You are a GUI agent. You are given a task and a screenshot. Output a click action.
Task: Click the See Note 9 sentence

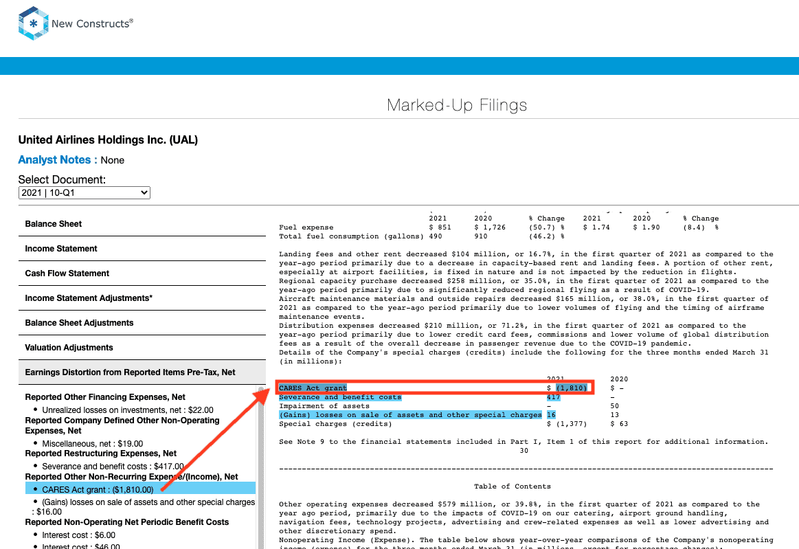[524, 442]
